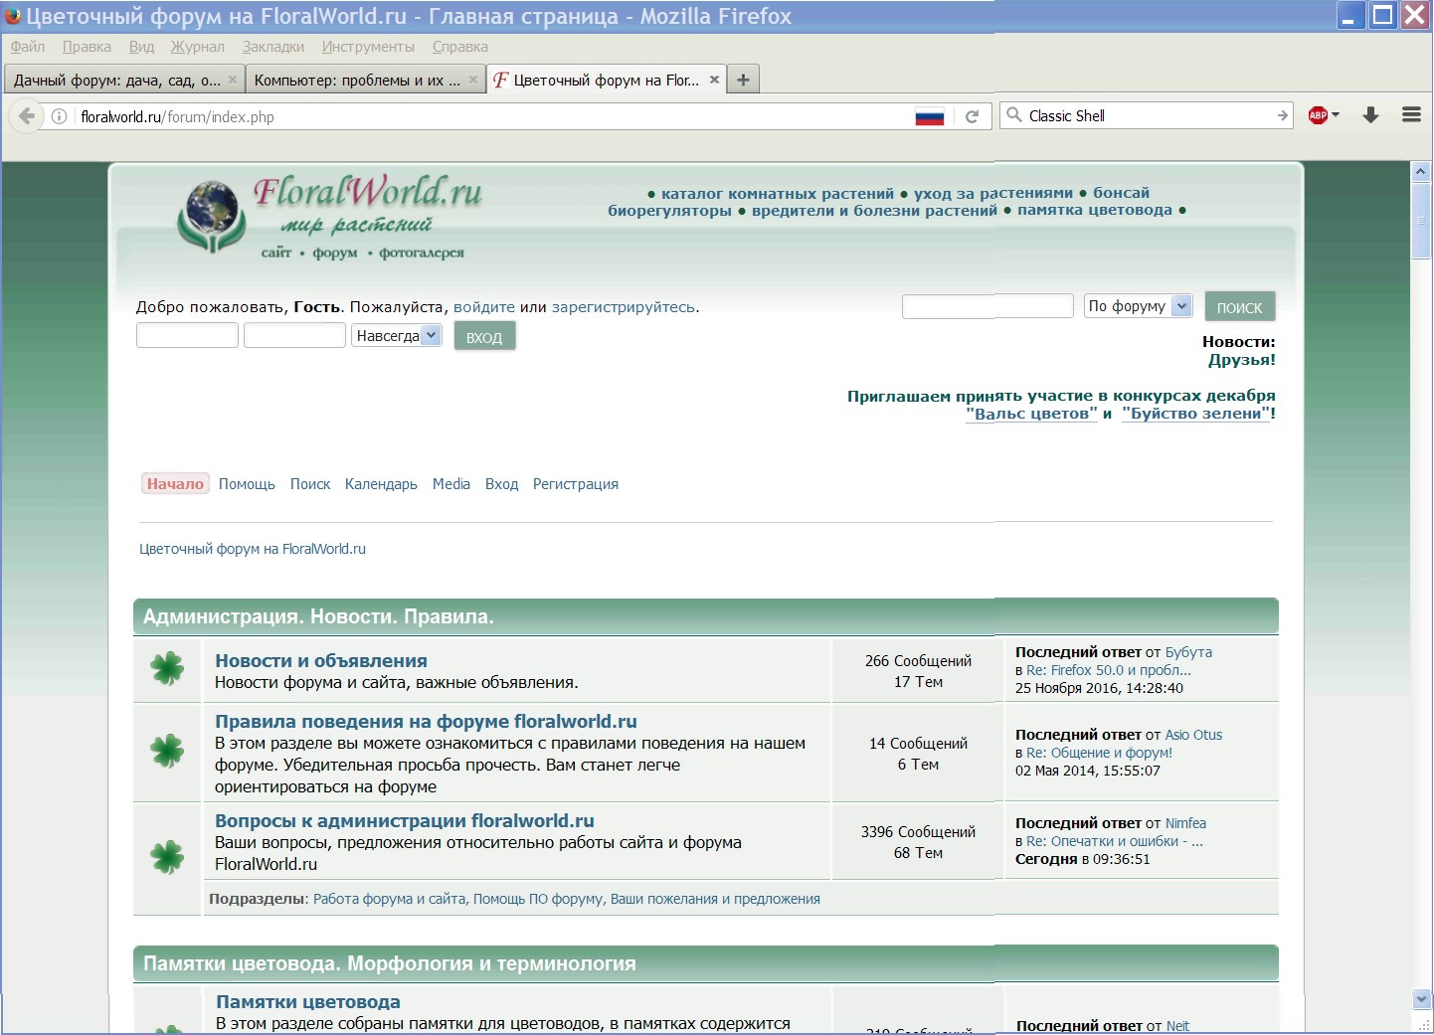
Task: Click the Russian flag icon in address bar
Action: tap(929, 116)
